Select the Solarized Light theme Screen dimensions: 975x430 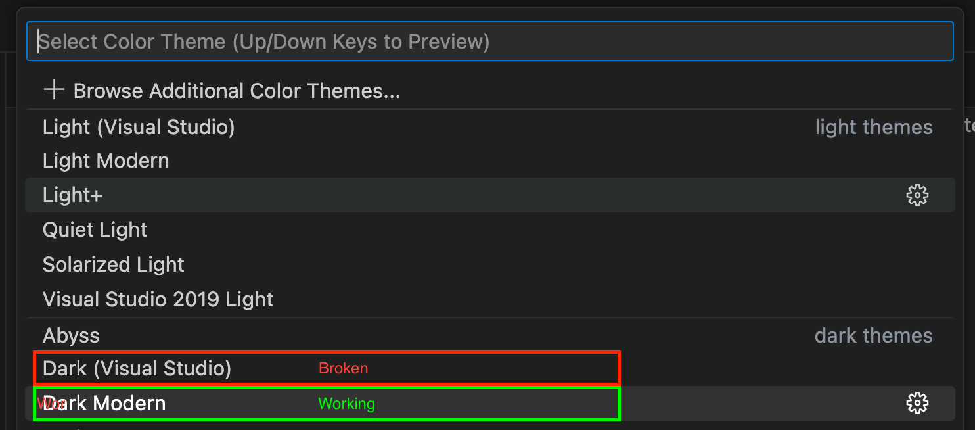tap(113, 264)
